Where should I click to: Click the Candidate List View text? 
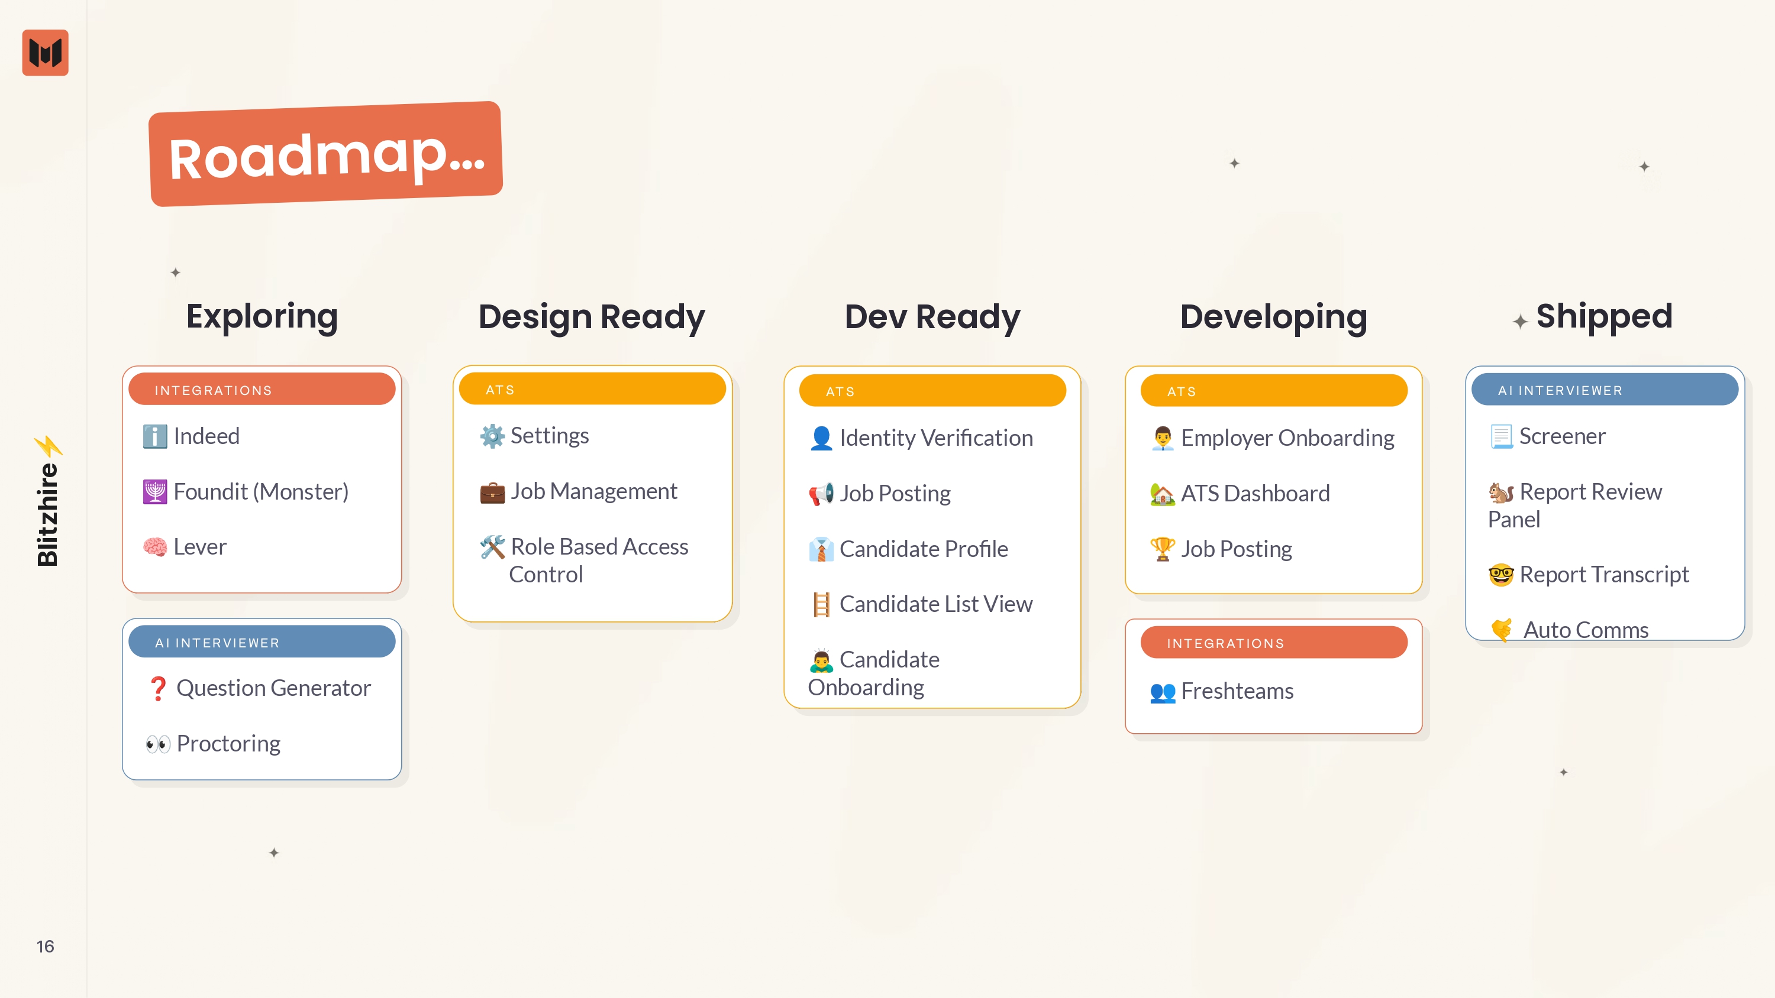click(937, 604)
